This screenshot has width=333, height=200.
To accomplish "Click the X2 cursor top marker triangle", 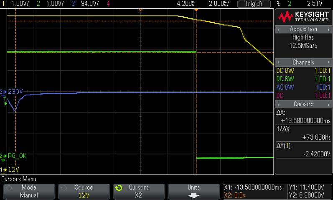I will 196,10.
